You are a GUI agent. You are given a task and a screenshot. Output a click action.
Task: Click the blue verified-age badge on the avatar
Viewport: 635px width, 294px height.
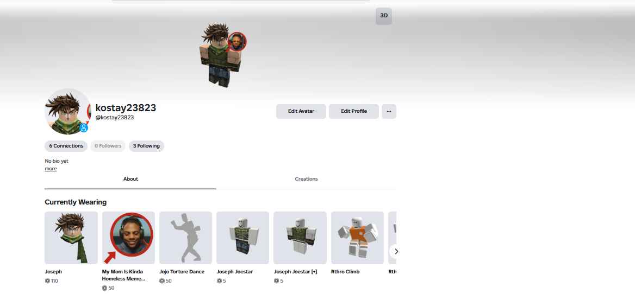tap(83, 128)
